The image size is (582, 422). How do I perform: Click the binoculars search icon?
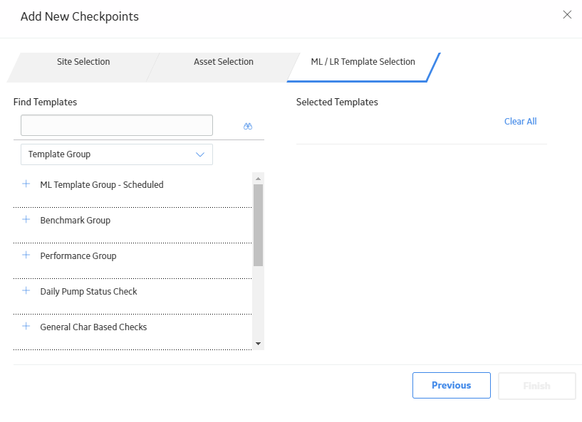[x=248, y=127]
